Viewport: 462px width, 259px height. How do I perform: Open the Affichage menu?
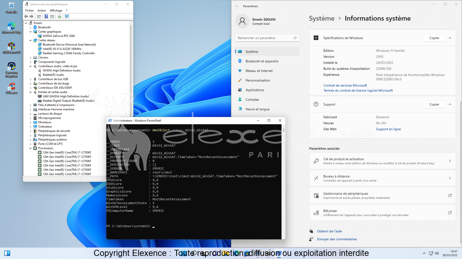click(x=56, y=10)
